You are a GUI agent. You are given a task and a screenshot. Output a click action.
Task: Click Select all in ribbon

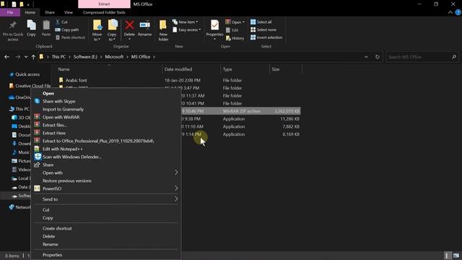point(261,22)
